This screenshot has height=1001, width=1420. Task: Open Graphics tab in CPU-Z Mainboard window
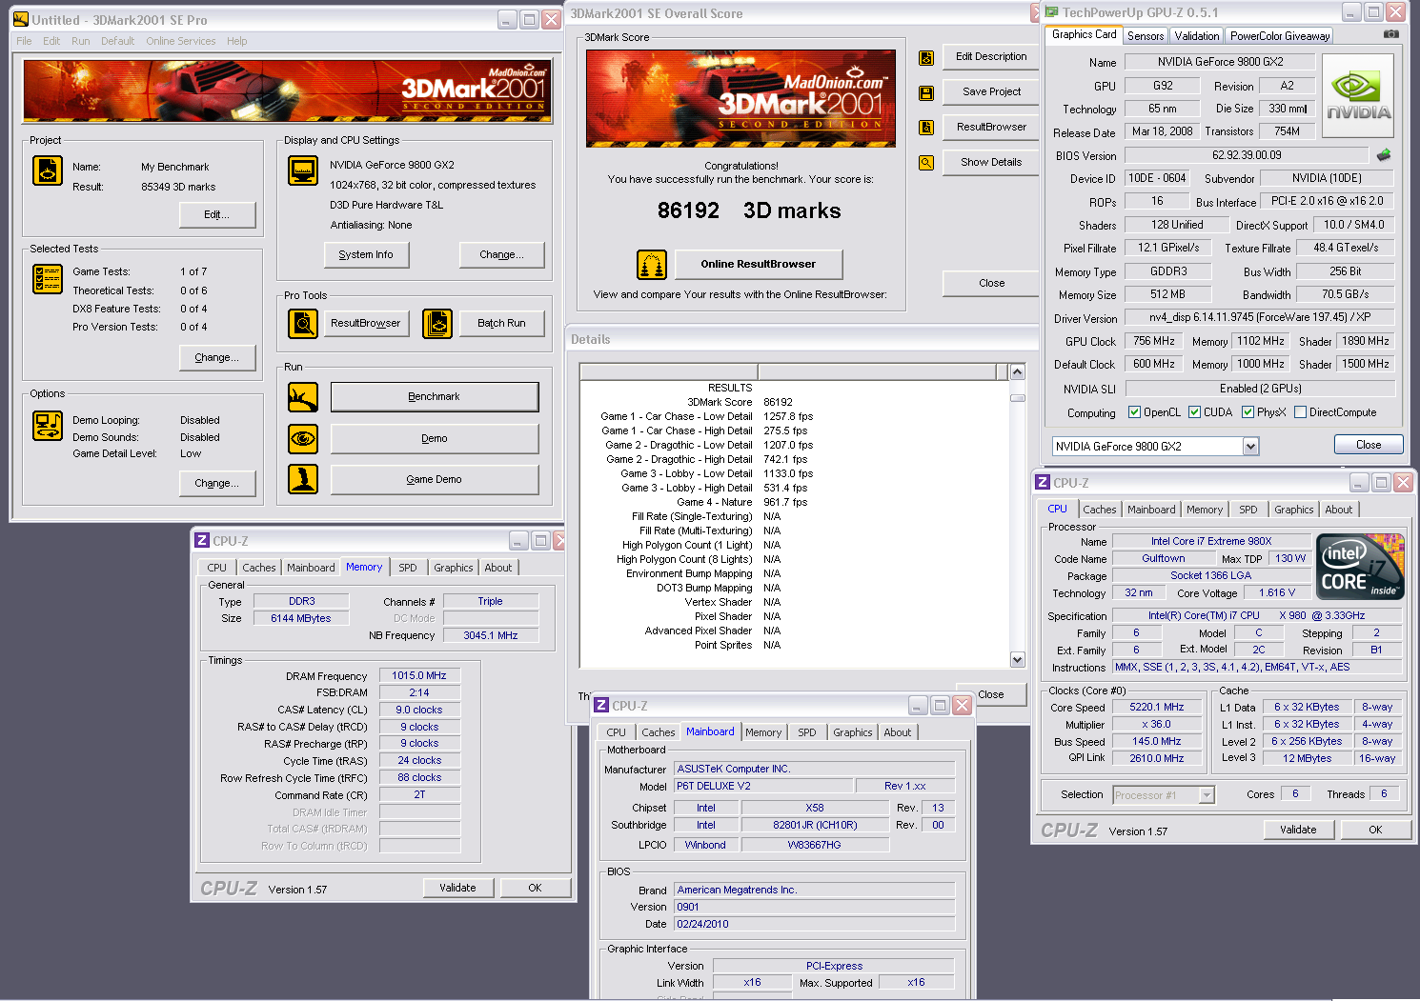coord(853,732)
